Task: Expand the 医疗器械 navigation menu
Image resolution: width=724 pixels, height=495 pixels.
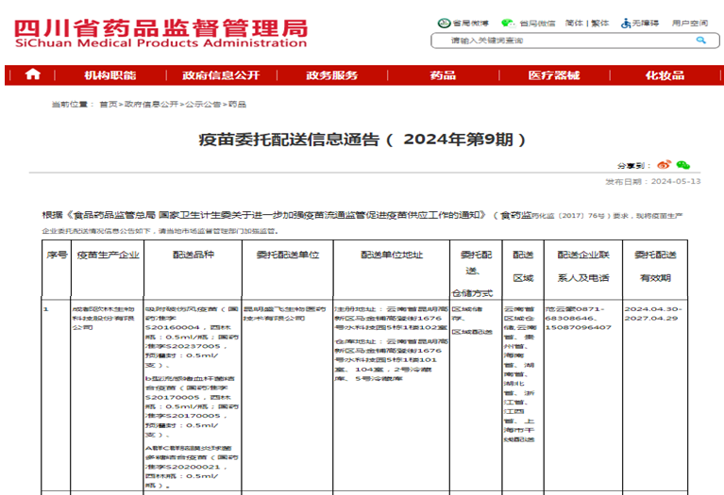Action: click(554, 75)
